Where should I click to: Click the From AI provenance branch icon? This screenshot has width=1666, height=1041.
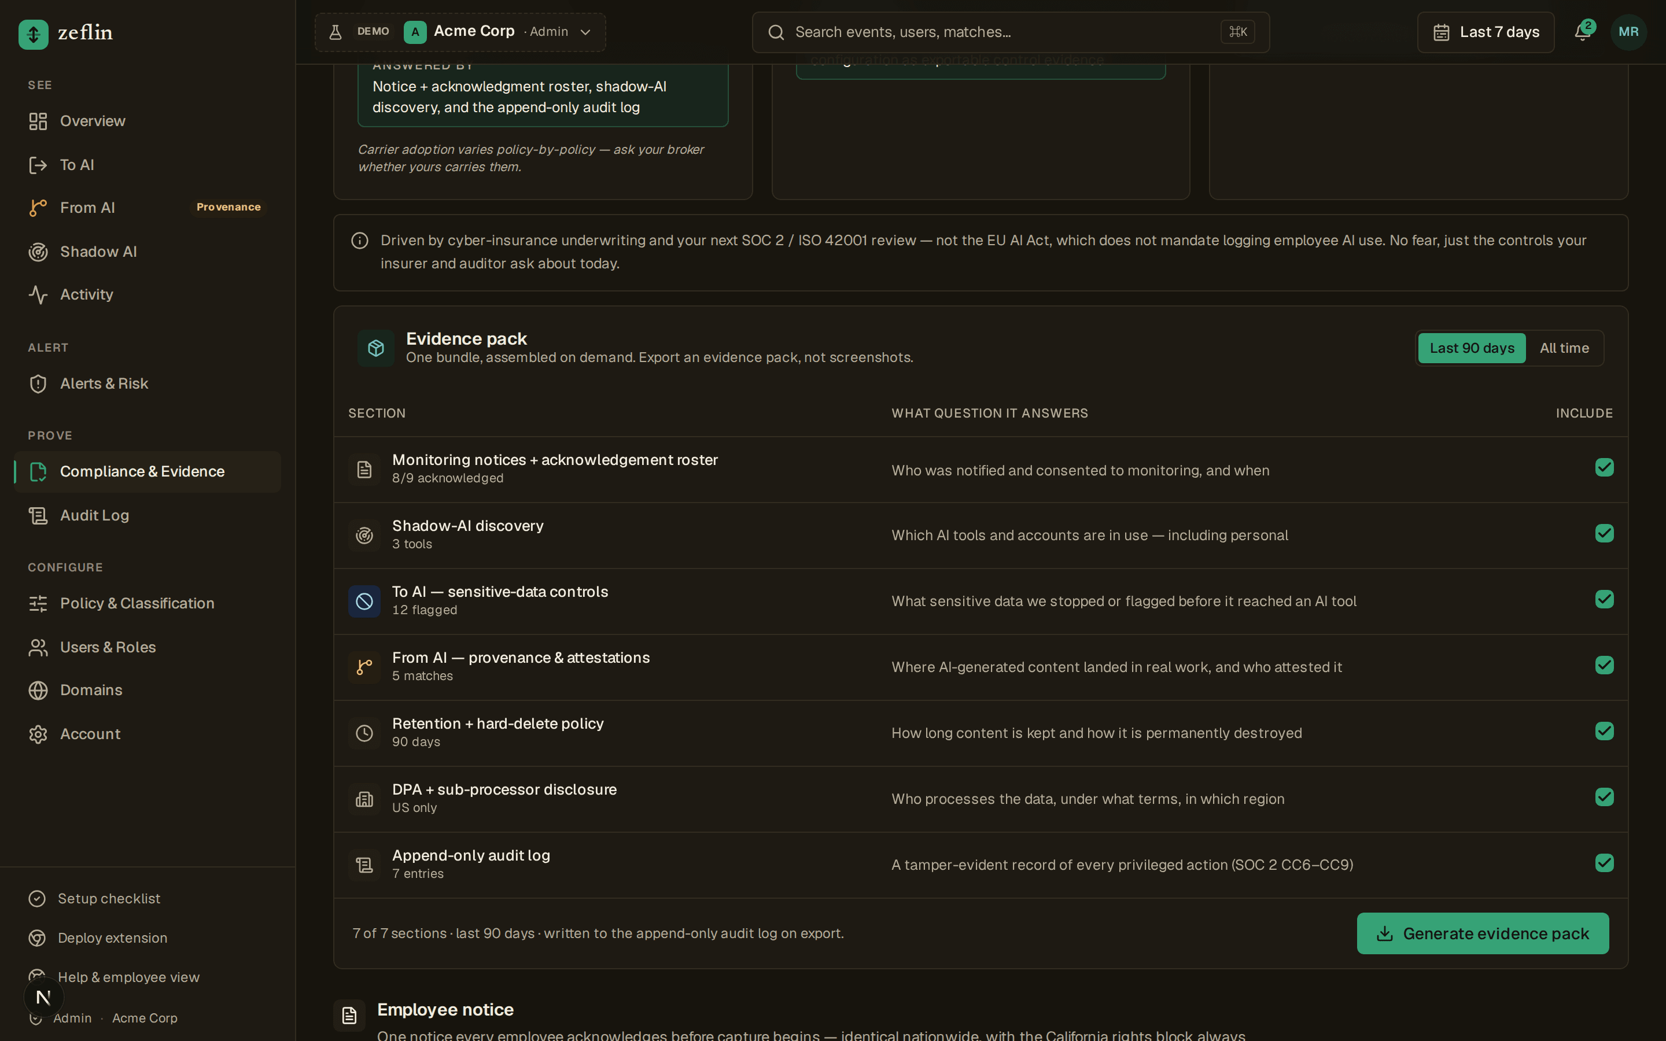coord(364,667)
